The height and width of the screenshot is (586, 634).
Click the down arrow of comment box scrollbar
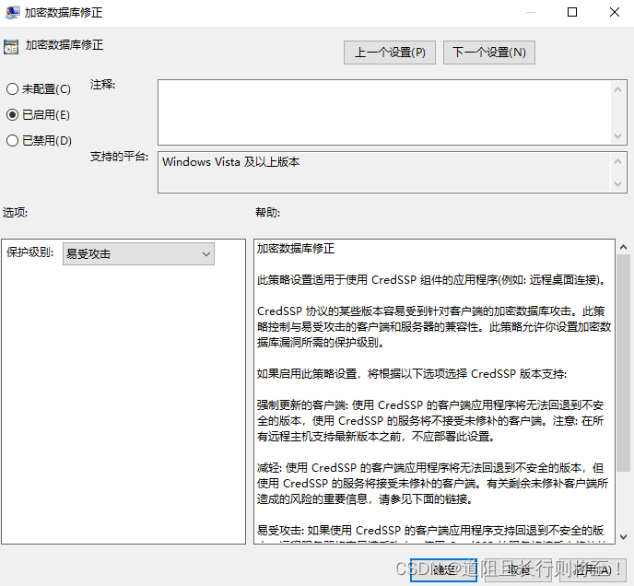point(617,135)
